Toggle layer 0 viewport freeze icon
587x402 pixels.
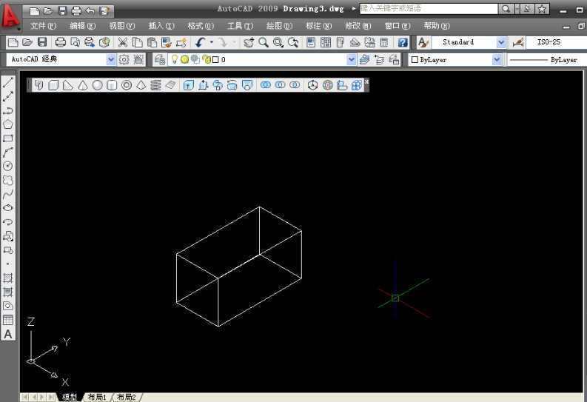point(195,59)
